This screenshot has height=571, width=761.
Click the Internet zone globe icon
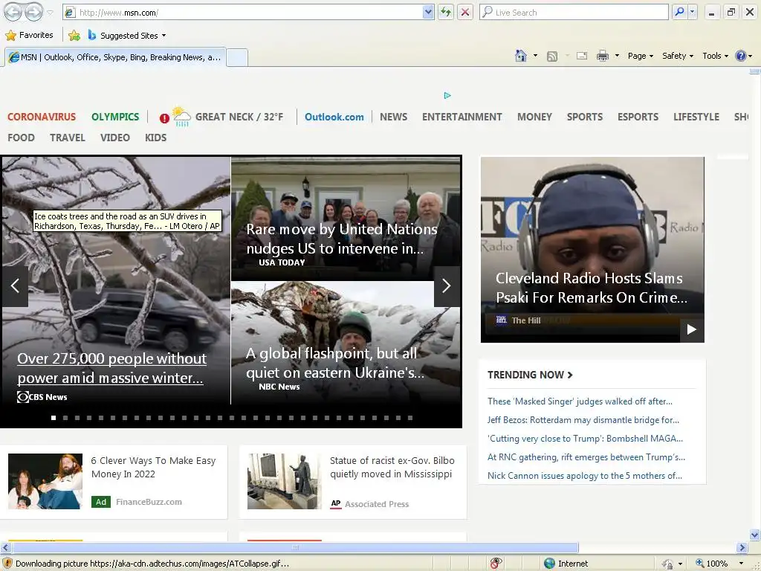coord(549,564)
